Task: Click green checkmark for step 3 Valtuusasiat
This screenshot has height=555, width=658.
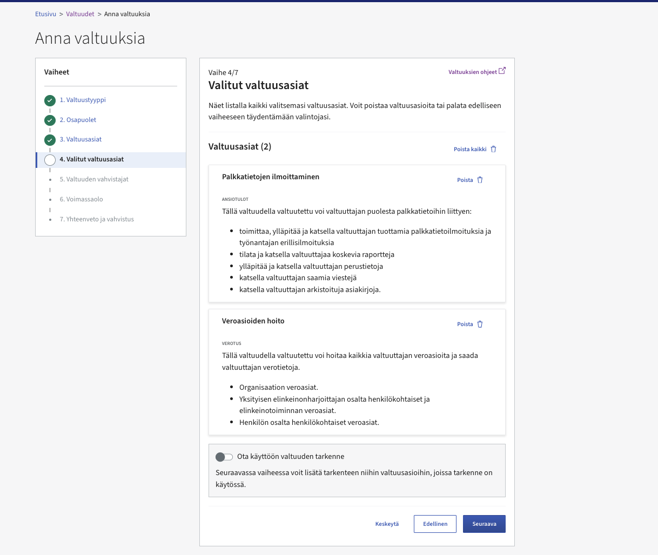Action: point(50,140)
